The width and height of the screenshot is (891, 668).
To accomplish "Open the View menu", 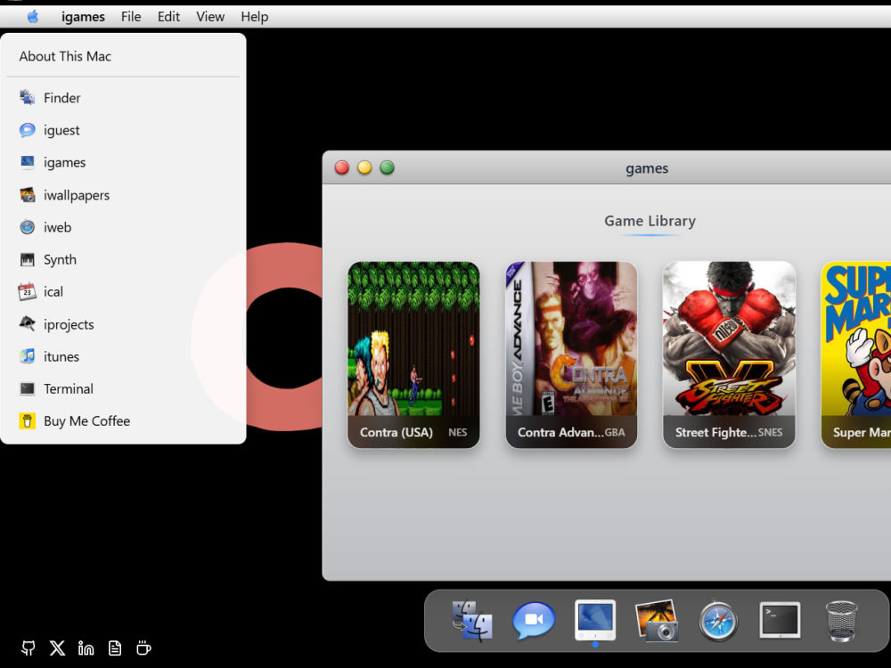I will pos(210,17).
